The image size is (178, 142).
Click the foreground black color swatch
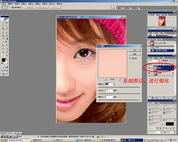coord(3,60)
